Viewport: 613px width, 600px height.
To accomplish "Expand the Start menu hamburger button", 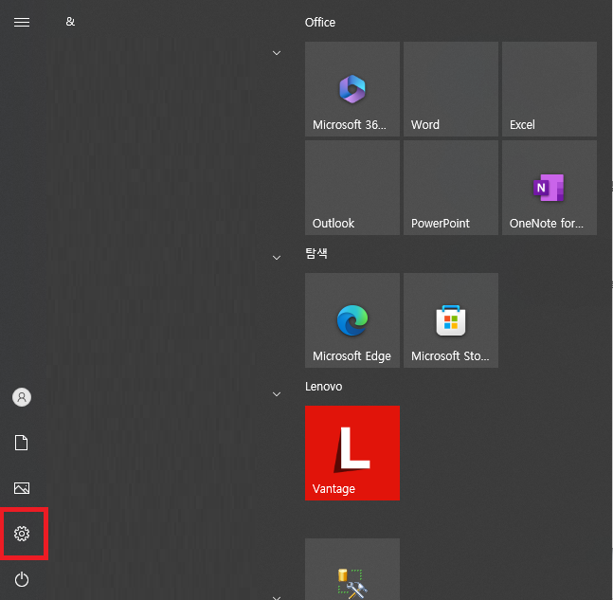I will coord(22,23).
